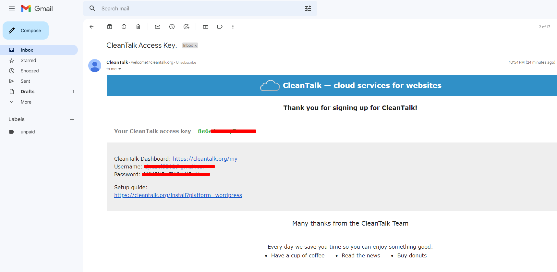Open the Sent folder
Viewport: 557px width, 272px height.
point(39,81)
